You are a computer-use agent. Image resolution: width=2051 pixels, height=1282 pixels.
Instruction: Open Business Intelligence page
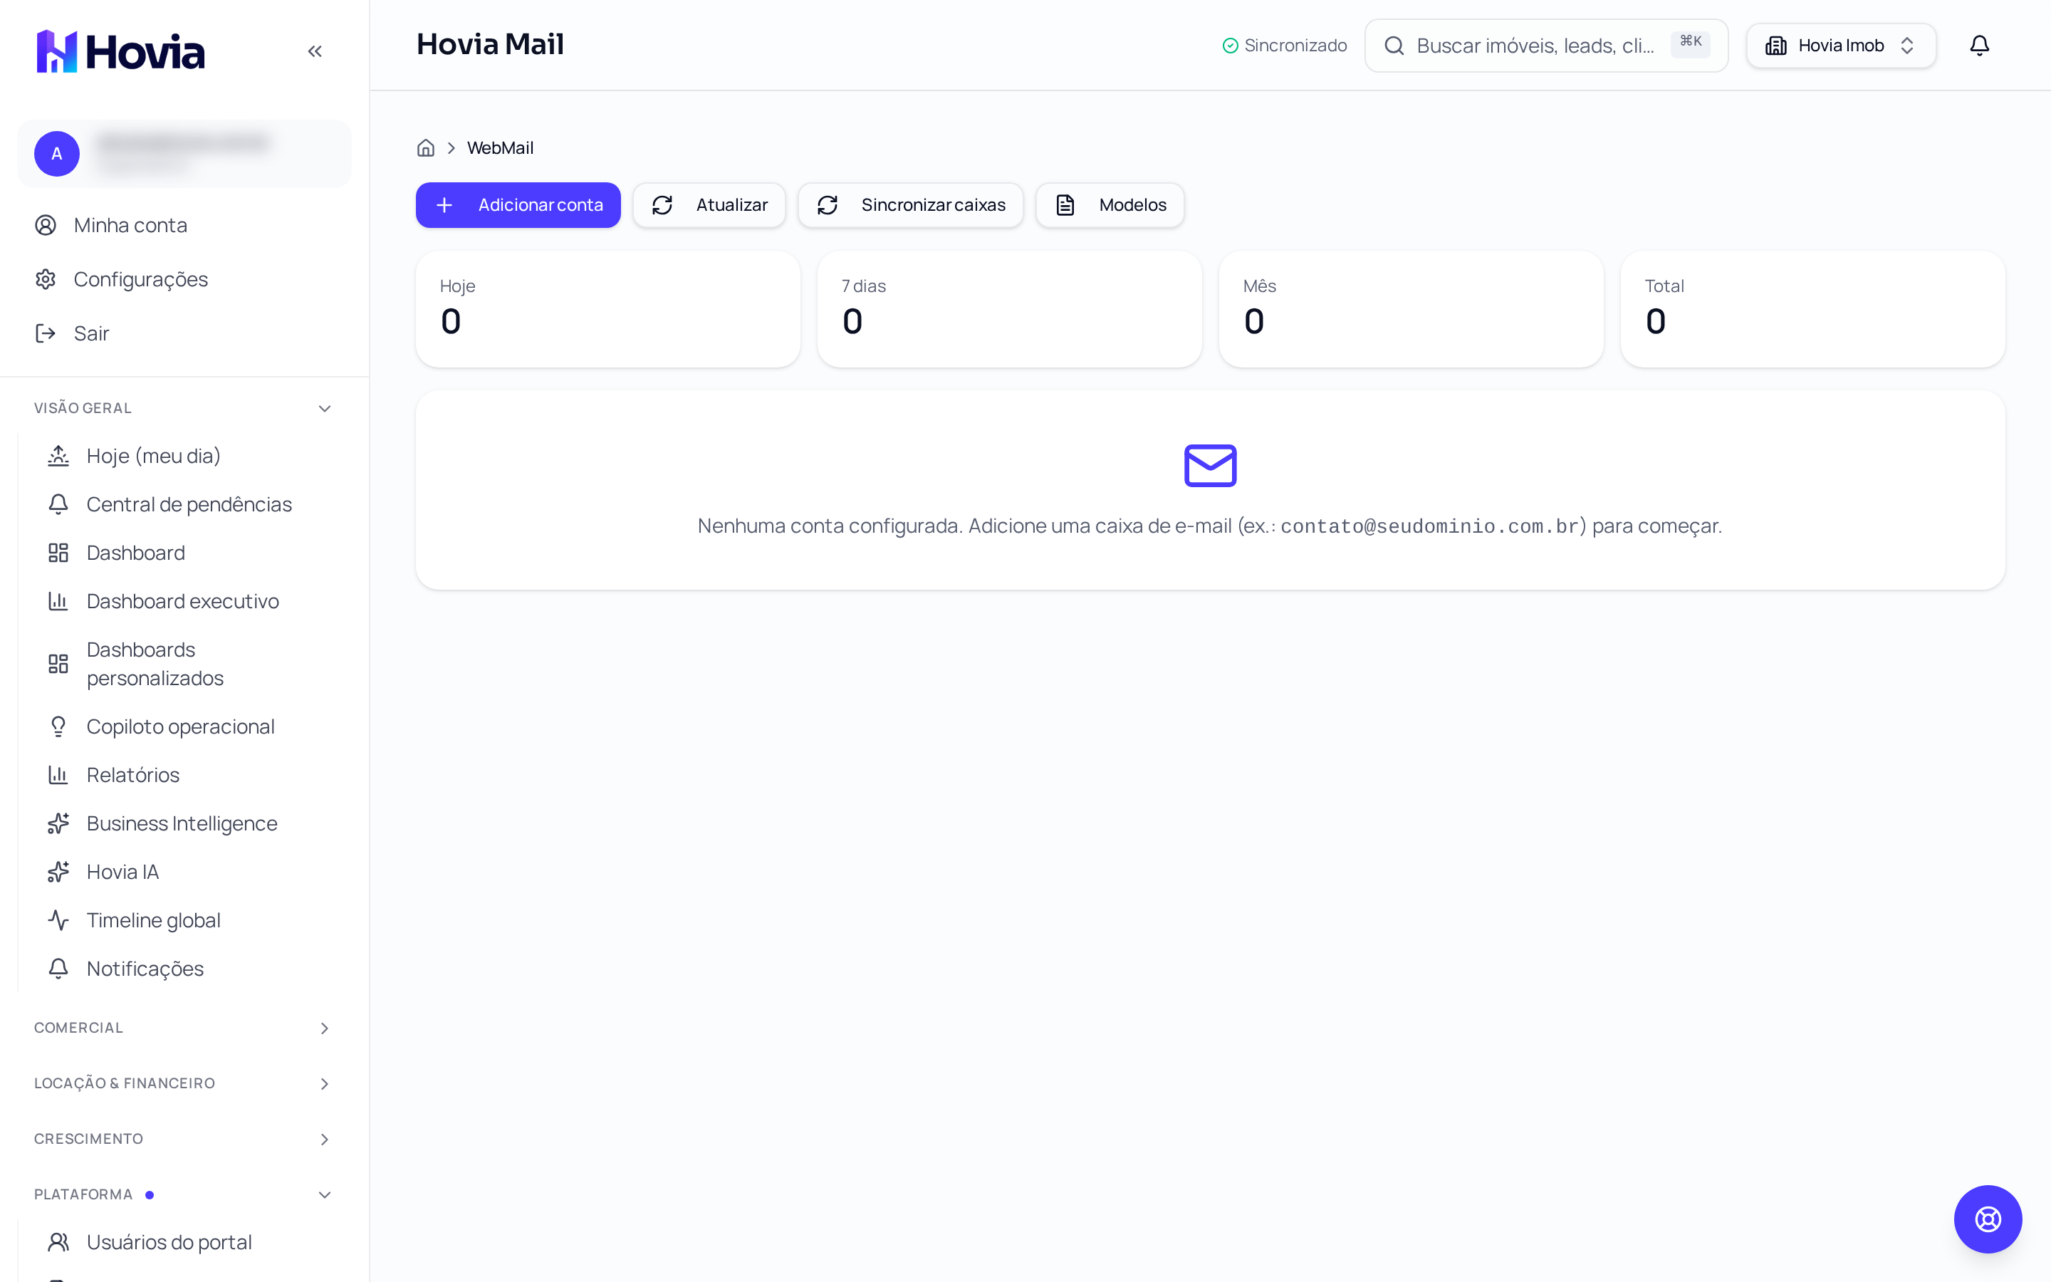pyautogui.click(x=190, y=823)
